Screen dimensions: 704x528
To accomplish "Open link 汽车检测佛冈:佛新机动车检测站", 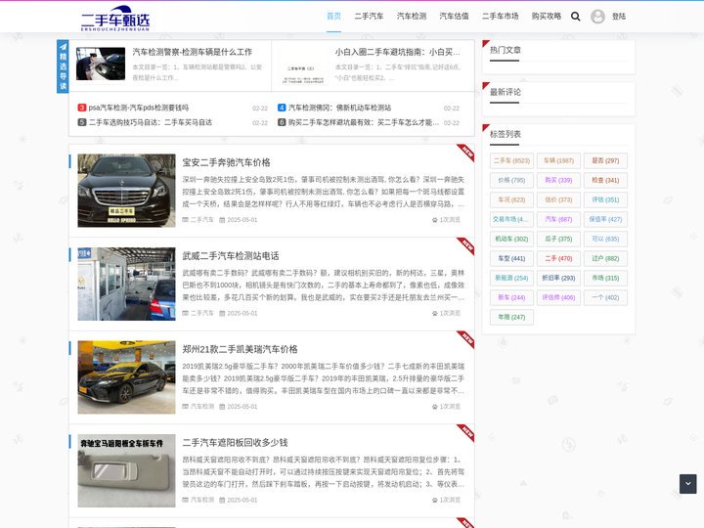I will pos(340,108).
